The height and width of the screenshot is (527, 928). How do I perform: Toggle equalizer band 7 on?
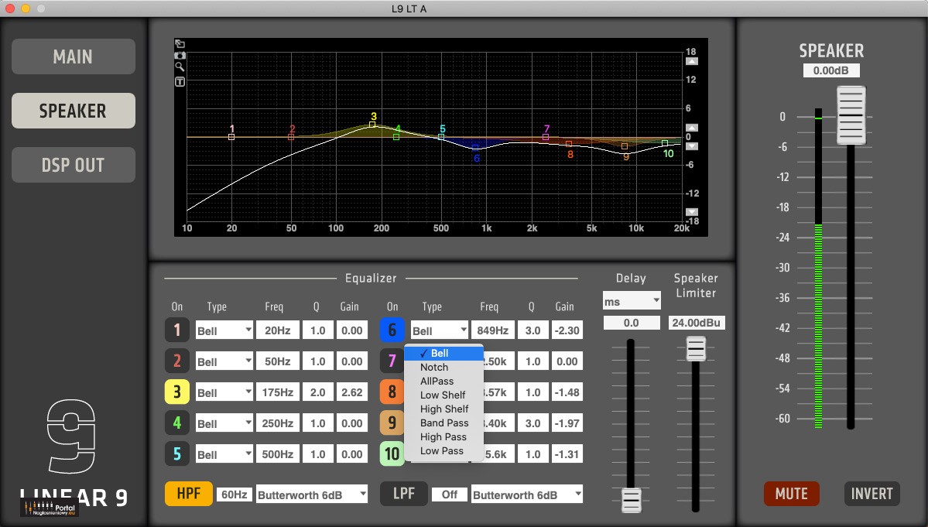[392, 361]
